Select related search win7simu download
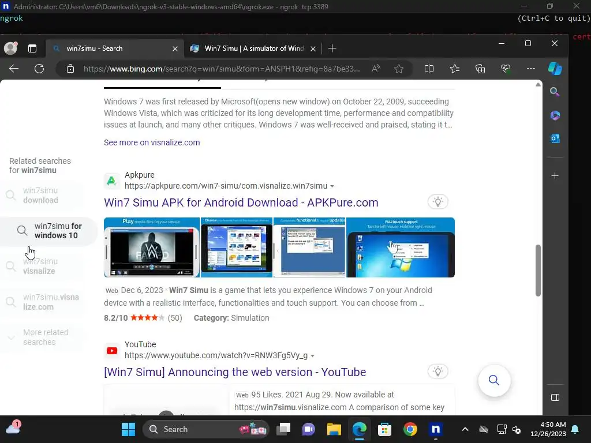Viewport: 591px width, 443px height. tap(42, 195)
